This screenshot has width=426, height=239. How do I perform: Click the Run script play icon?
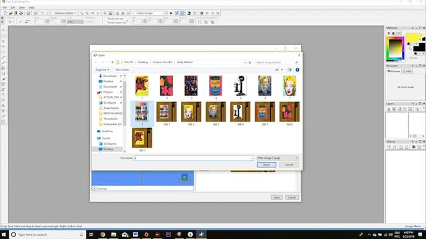pos(171,13)
